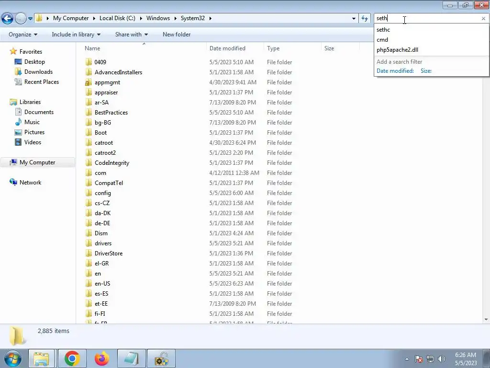Select the 0409 folder icon

pos(89,62)
